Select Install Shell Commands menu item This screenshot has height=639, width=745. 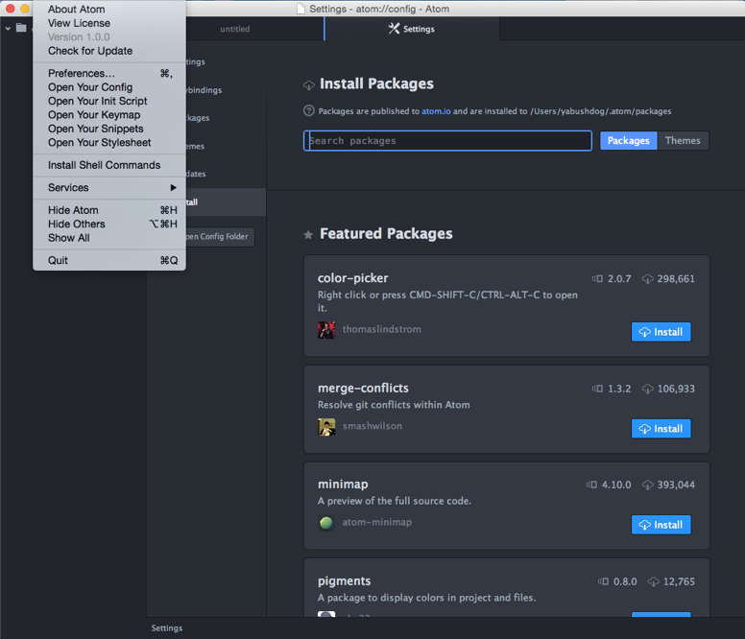point(104,165)
